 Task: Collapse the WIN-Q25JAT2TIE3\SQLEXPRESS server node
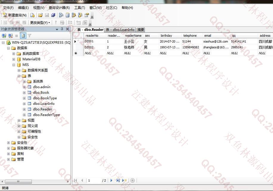[3, 42]
